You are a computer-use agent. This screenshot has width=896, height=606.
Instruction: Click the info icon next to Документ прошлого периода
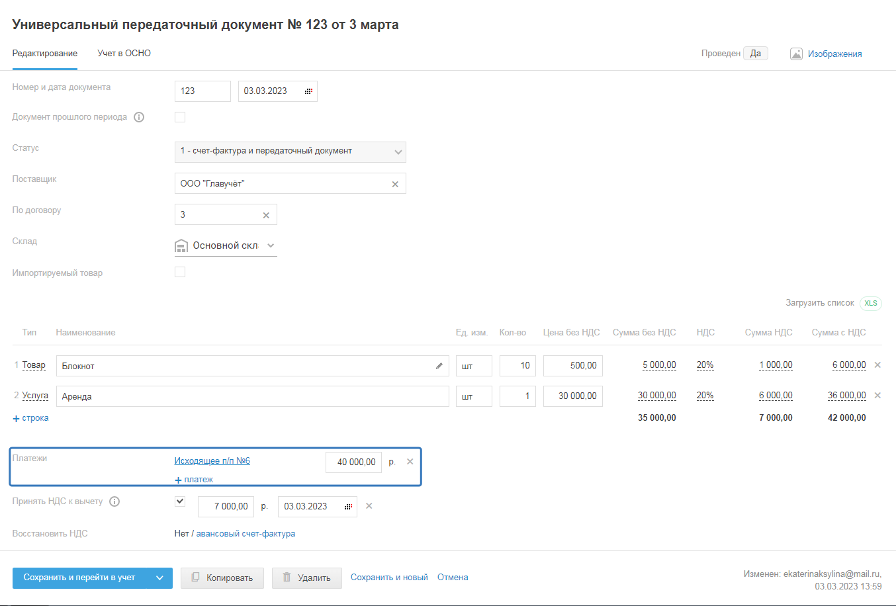pos(139,117)
